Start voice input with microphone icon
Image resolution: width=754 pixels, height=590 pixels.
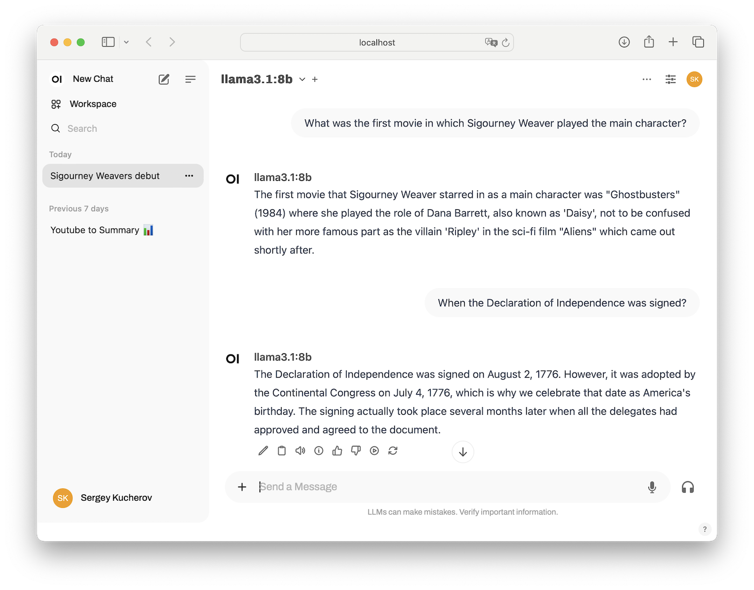click(x=652, y=487)
